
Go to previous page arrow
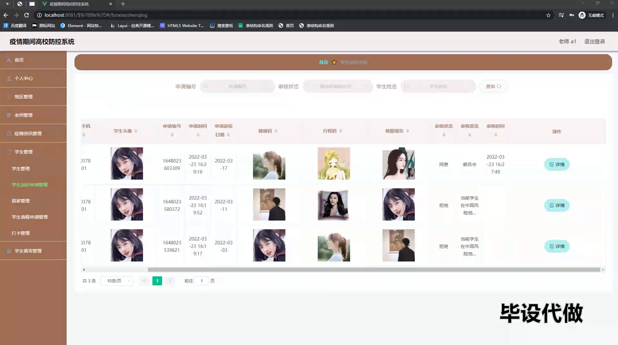pyautogui.click(x=144, y=281)
